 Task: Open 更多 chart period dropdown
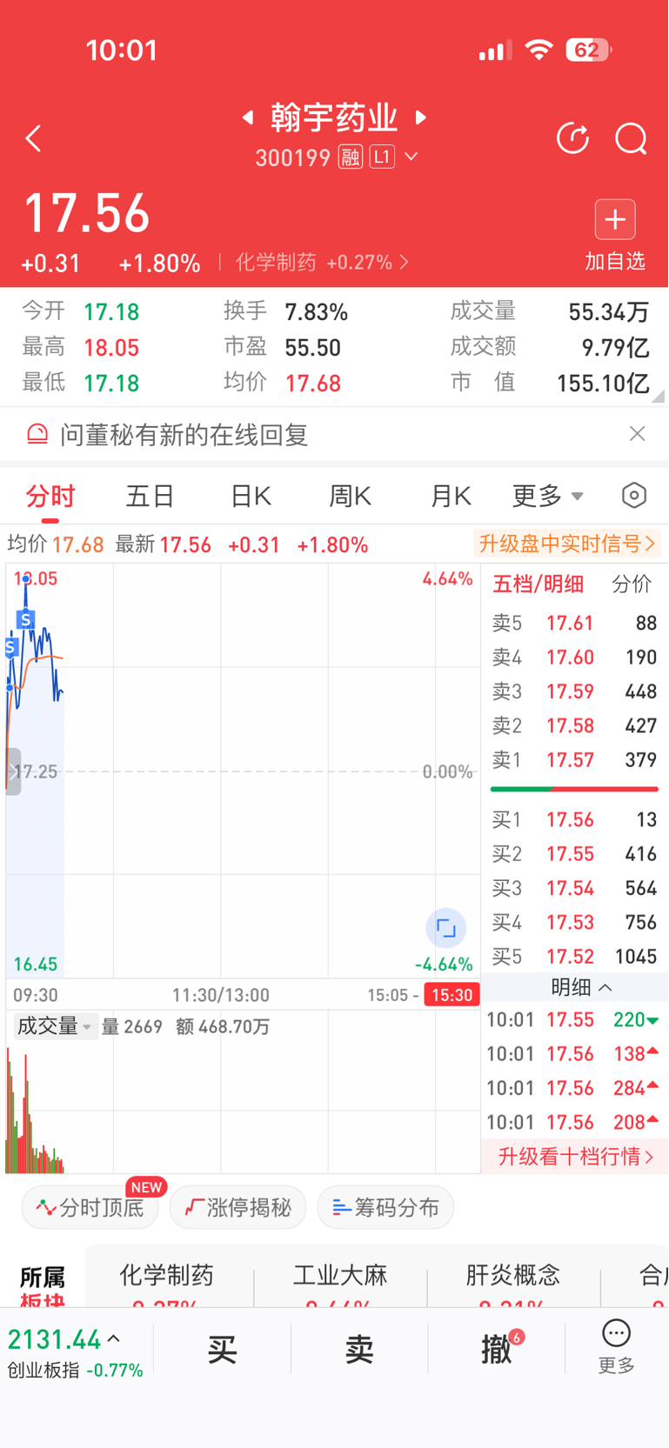tap(548, 497)
